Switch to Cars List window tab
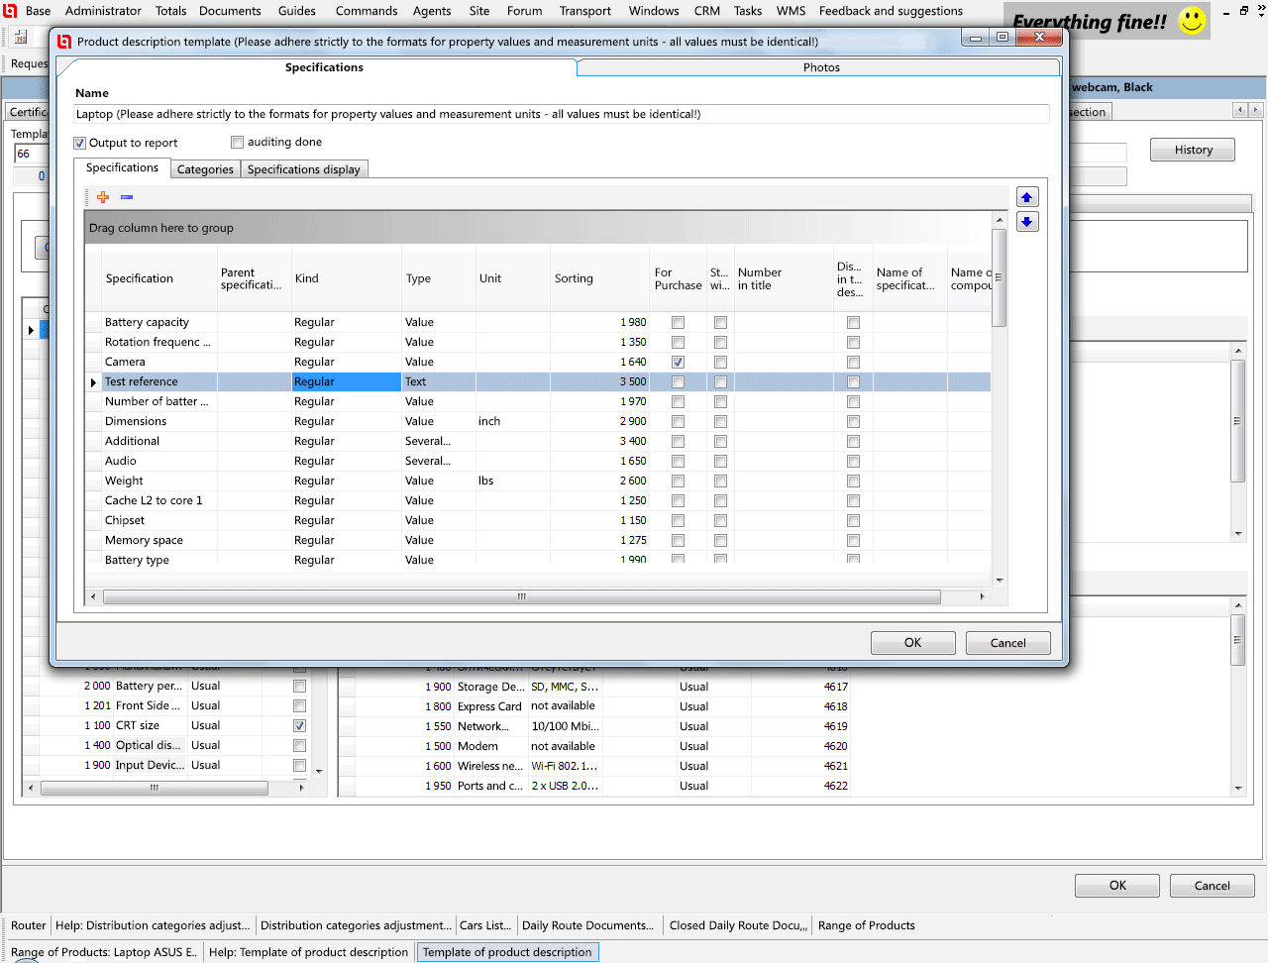The width and height of the screenshot is (1268, 963). point(485,925)
